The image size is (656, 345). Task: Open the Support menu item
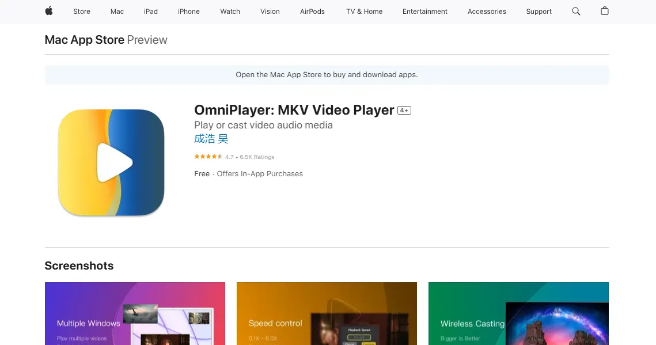[x=539, y=12]
